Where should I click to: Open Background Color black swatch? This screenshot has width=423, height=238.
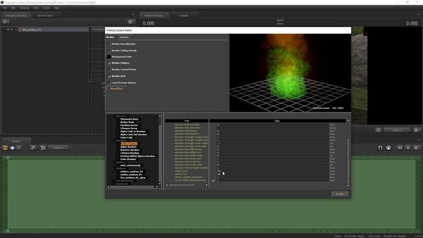coord(108,57)
